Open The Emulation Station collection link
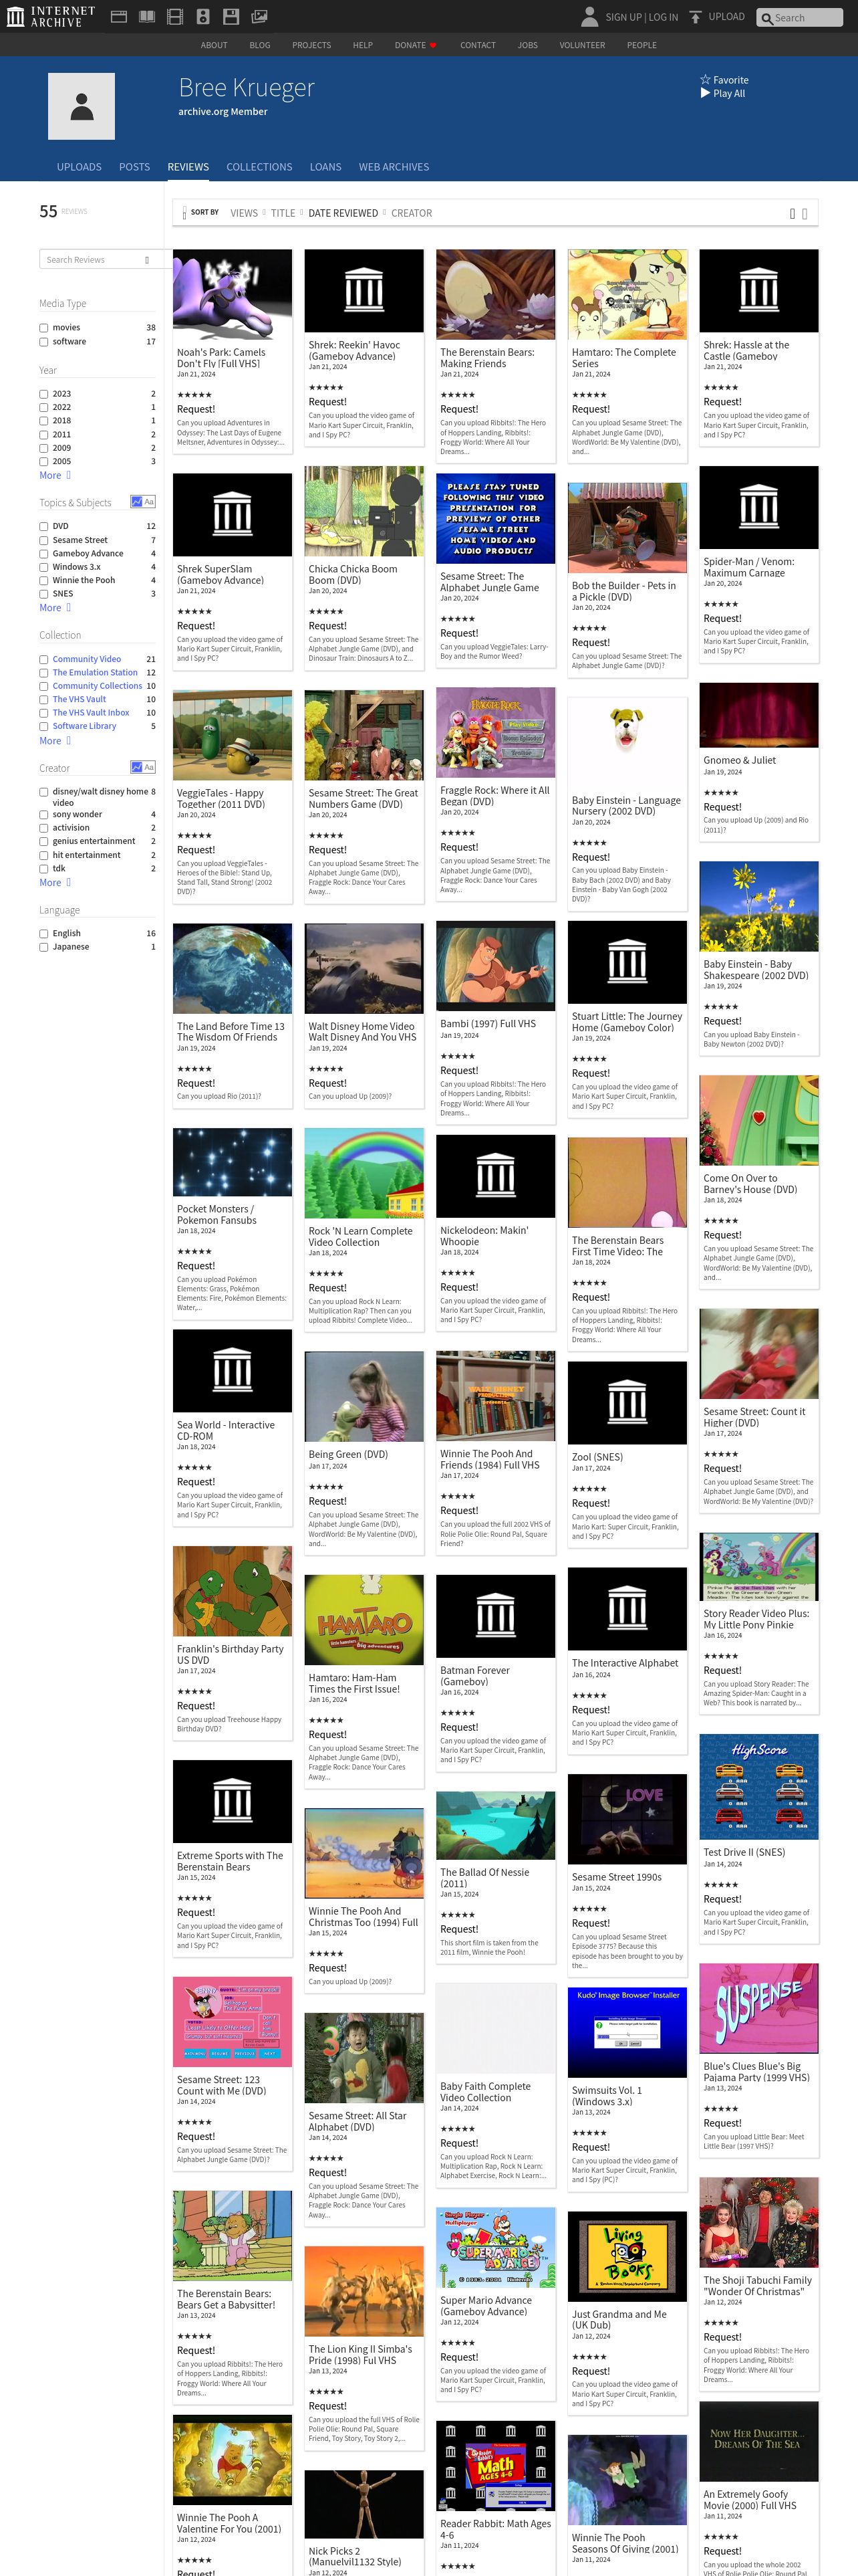Screen dimensions: 858x2576 [x=95, y=673]
